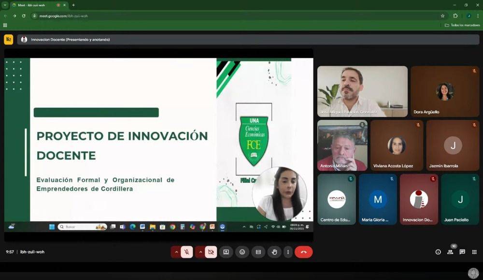Expand the video settings arrow beside camera
The height and width of the screenshot is (280, 483).
pyautogui.click(x=200, y=252)
